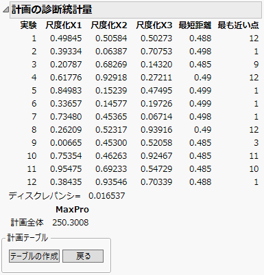This screenshot has width=264, height=275.
Task: Select value 0.00665 in row 9
Action: point(66,143)
